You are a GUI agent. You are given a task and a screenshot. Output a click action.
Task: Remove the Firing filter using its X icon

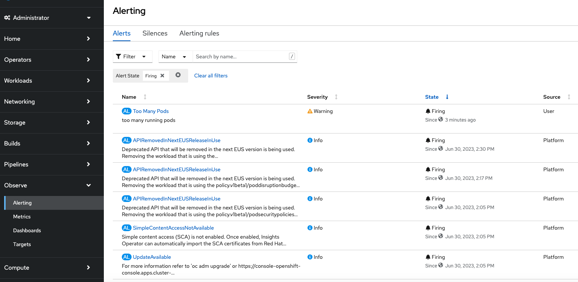163,75
